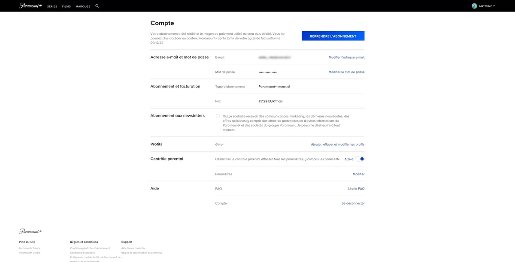Click the €7,99 EUR/mois price

[270, 101]
